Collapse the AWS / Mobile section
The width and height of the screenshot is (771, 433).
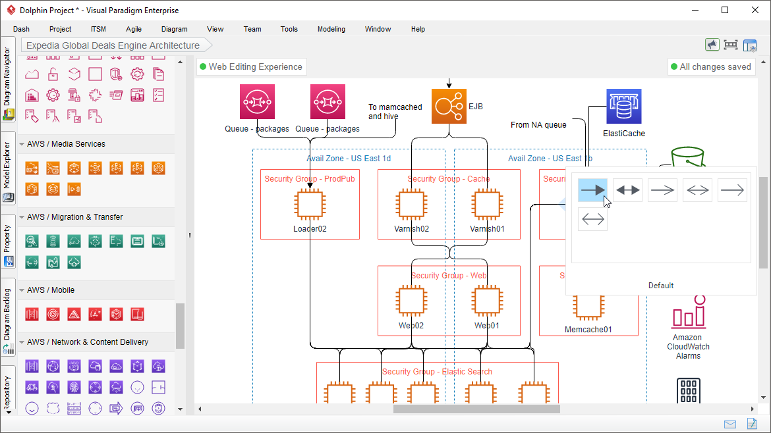(22, 290)
